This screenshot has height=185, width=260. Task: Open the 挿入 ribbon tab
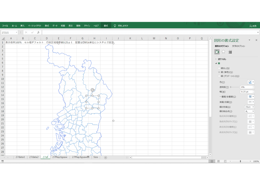(23, 26)
